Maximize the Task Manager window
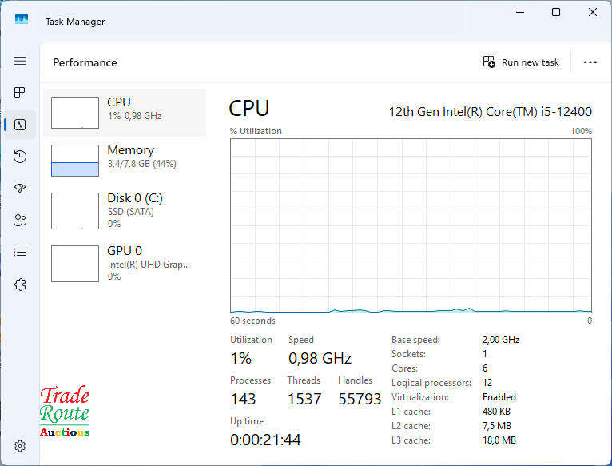 (x=556, y=12)
